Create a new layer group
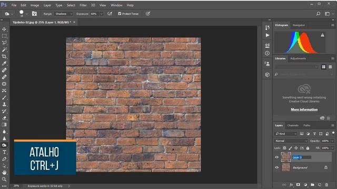This screenshot has width=337, height=189. coord(312,185)
